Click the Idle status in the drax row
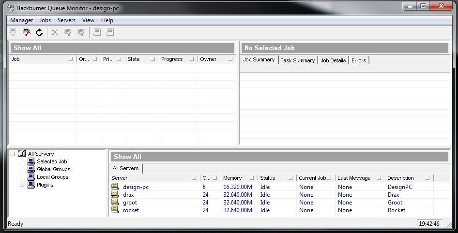This screenshot has height=233, width=458. pyautogui.click(x=265, y=195)
